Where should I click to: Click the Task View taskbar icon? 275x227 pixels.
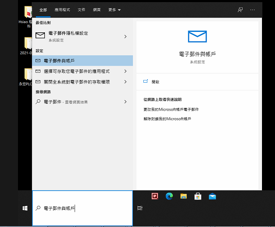pos(140,208)
